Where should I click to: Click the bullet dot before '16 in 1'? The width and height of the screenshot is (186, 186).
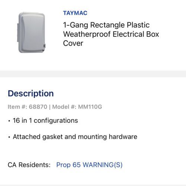pyautogui.click(x=9, y=121)
